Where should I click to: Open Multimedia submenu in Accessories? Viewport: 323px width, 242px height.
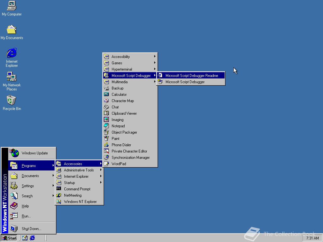130,82
